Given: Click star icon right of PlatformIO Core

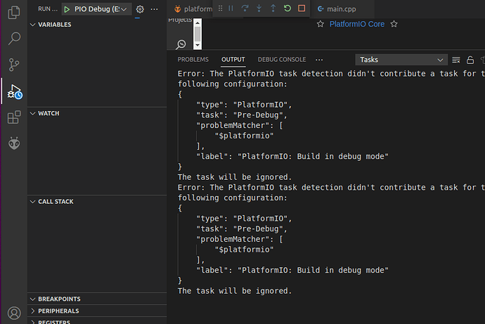Looking at the screenshot, I should click(394, 24).
